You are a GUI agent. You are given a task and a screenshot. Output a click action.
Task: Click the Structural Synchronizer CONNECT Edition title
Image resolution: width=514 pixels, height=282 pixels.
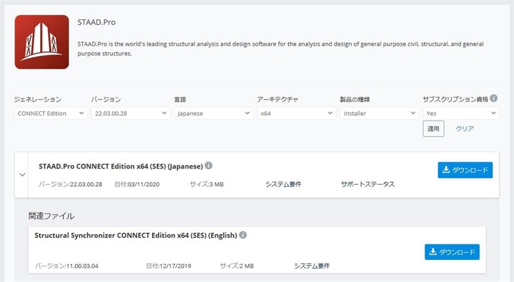tap(135, 235)
